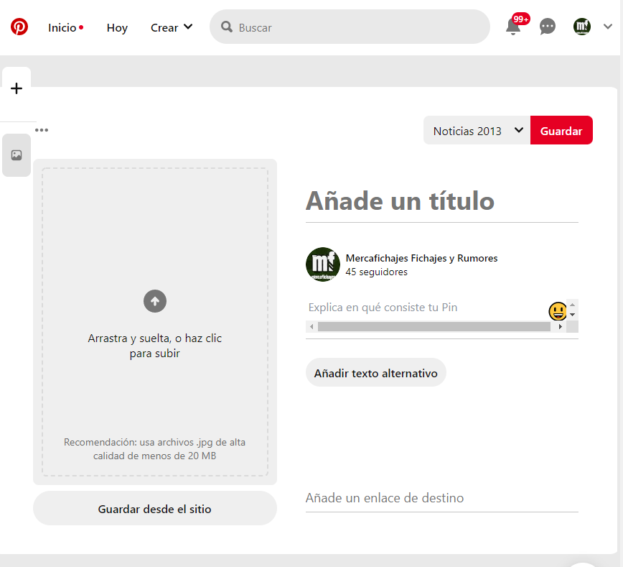Click the Mercafichajes profile picture

(x=323, y=264)
